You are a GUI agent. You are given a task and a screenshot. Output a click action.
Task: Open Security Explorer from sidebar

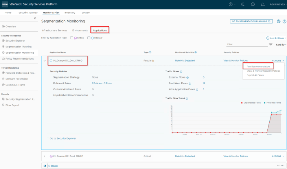tap(16, 41)
